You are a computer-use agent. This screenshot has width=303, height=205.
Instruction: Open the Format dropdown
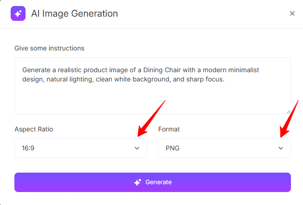pyautogui.click(x=225, y=148)
